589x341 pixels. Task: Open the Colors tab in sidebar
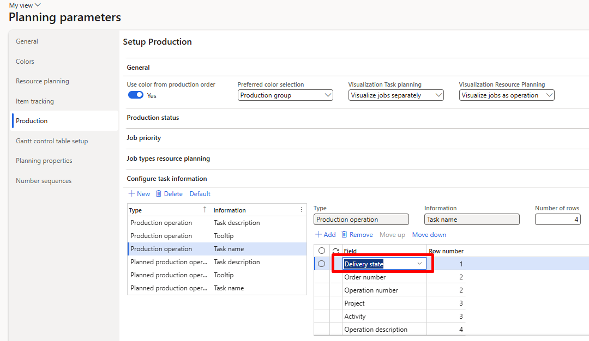point(25,61)
